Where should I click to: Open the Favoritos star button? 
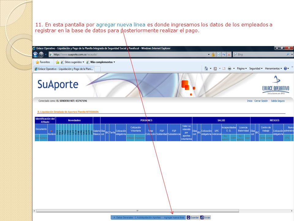pyautogui.click(x=43, y=62)
